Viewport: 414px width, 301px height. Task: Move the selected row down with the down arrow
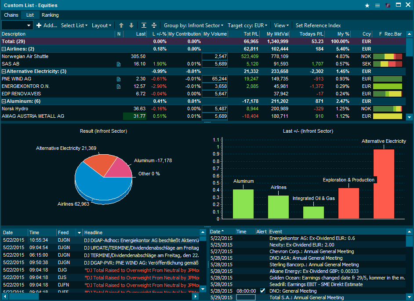coord(131,25)
